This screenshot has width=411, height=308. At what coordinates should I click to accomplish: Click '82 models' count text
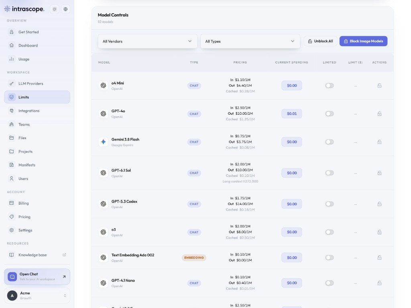(x=106, y=22)
